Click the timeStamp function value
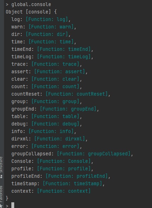Image resolution: width=152 pixels, height=208 pixels. pyautogui.click(x=72, y=183)
